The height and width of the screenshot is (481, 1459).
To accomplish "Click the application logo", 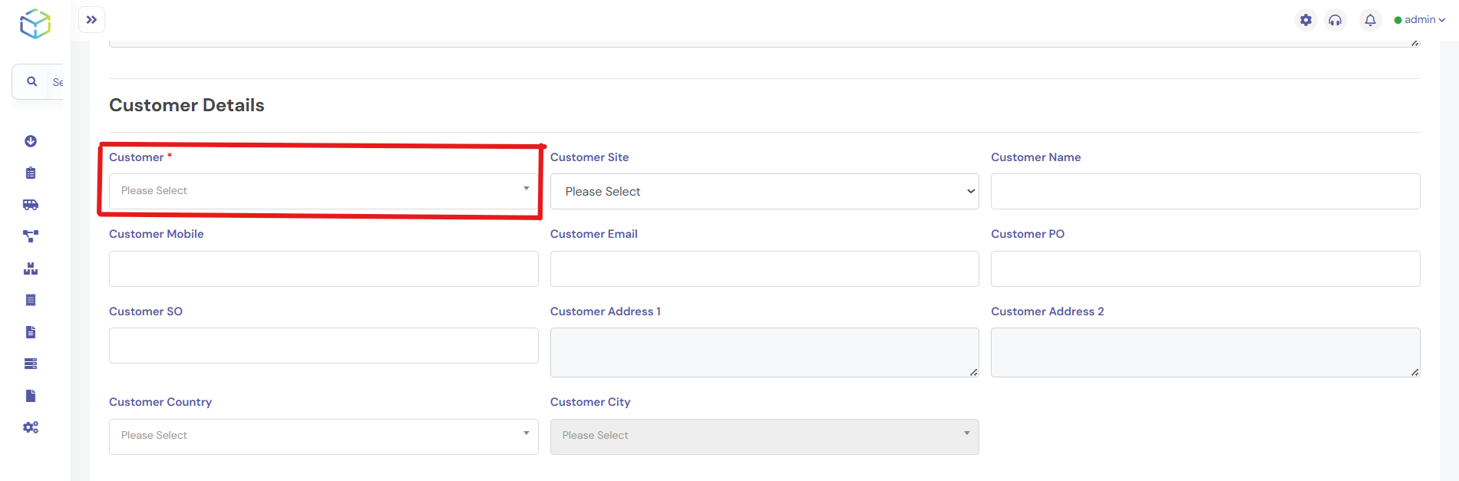I will pyautogui.click(x=35, y=24).
